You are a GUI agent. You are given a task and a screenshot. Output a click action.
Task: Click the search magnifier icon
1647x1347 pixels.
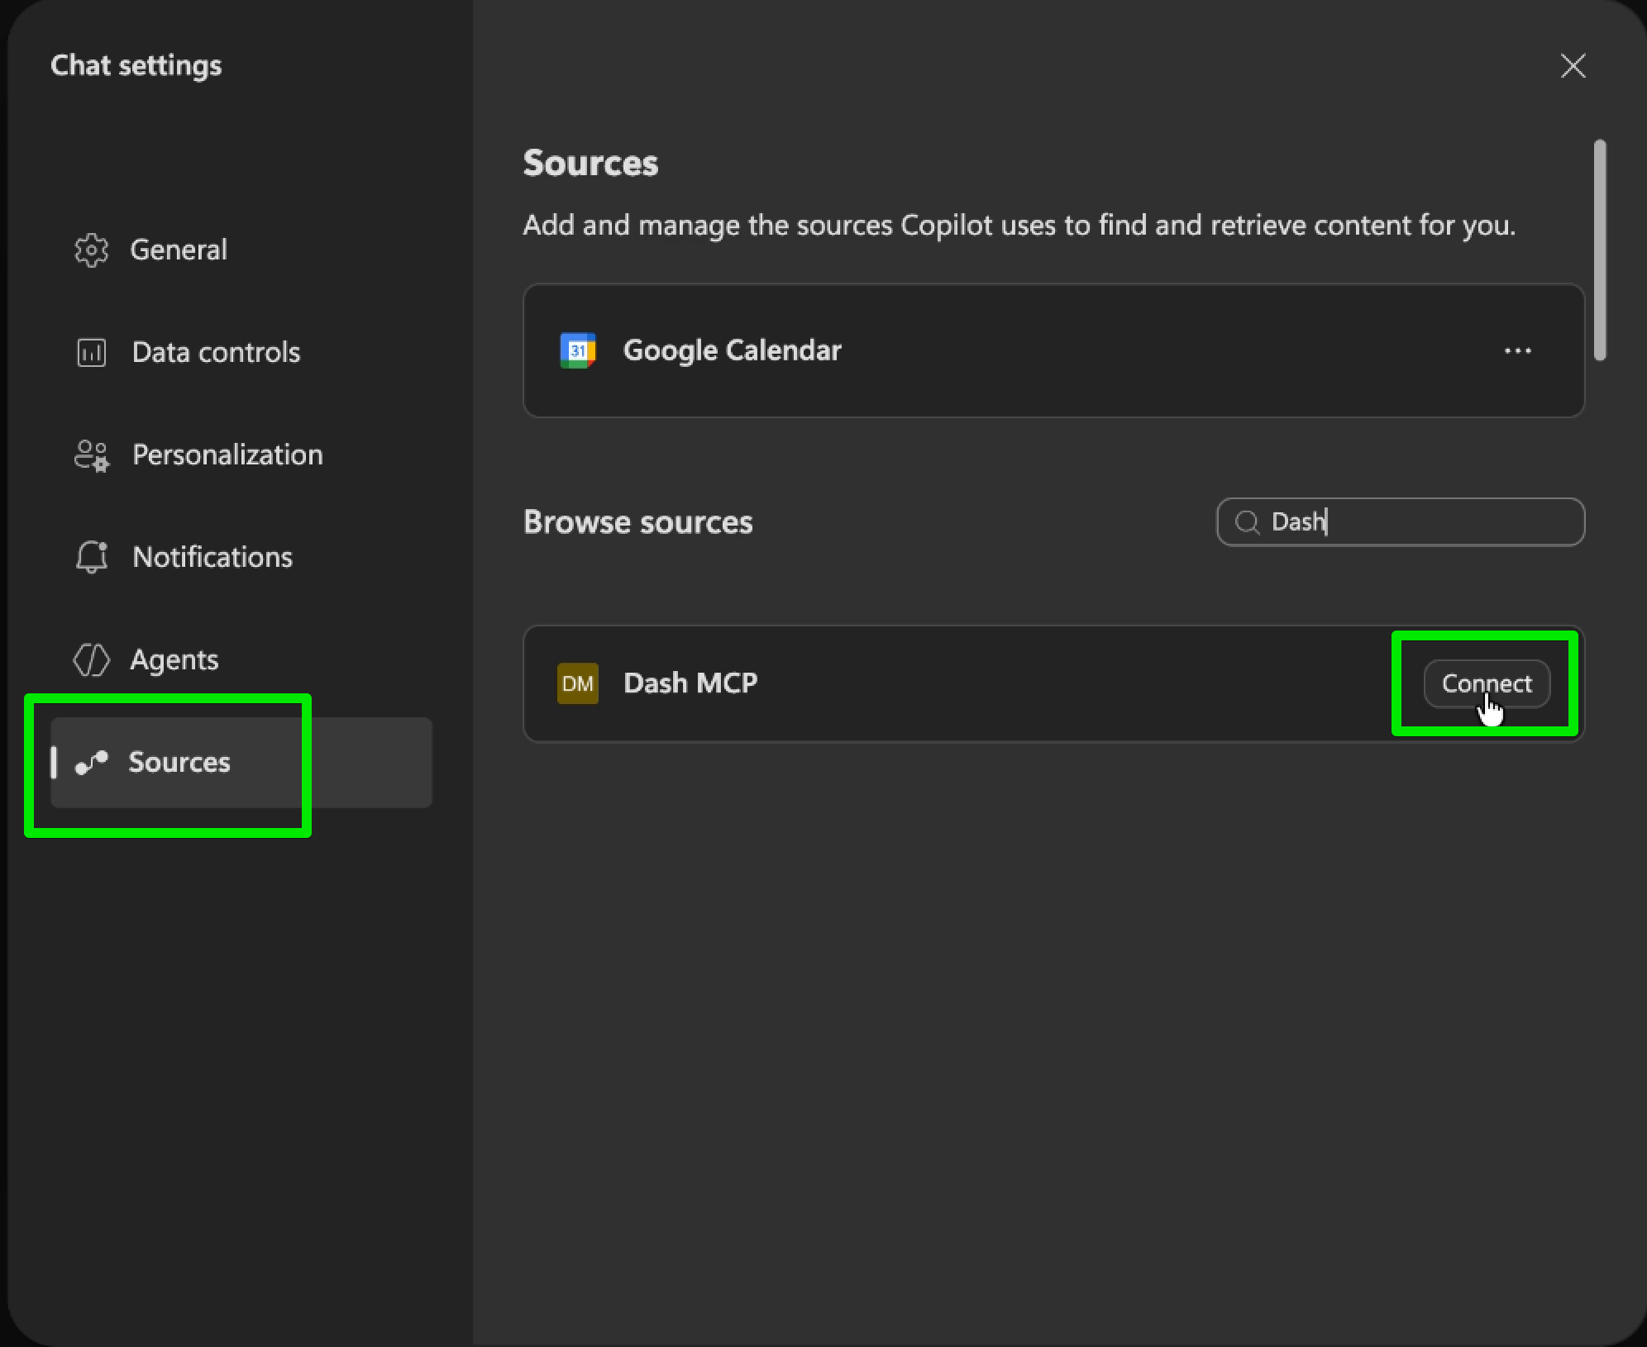pyautogui.click(x=1247, y=522)
